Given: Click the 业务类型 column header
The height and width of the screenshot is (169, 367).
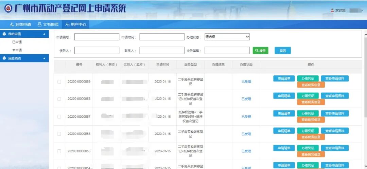Looking at the screenshot, I should tap(191, 64).
